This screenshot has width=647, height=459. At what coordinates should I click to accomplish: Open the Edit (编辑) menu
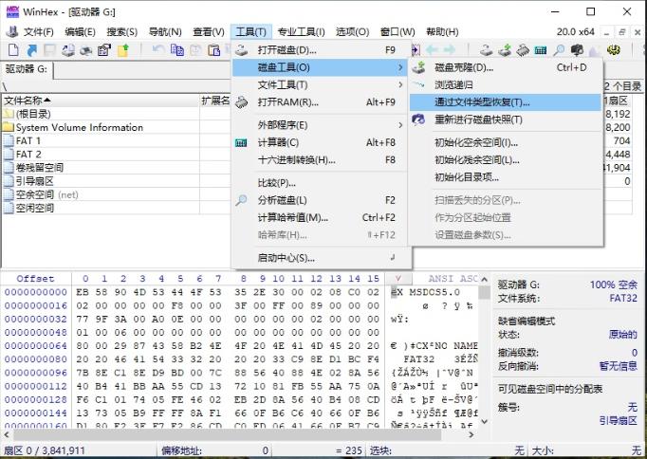click(80, 31)
